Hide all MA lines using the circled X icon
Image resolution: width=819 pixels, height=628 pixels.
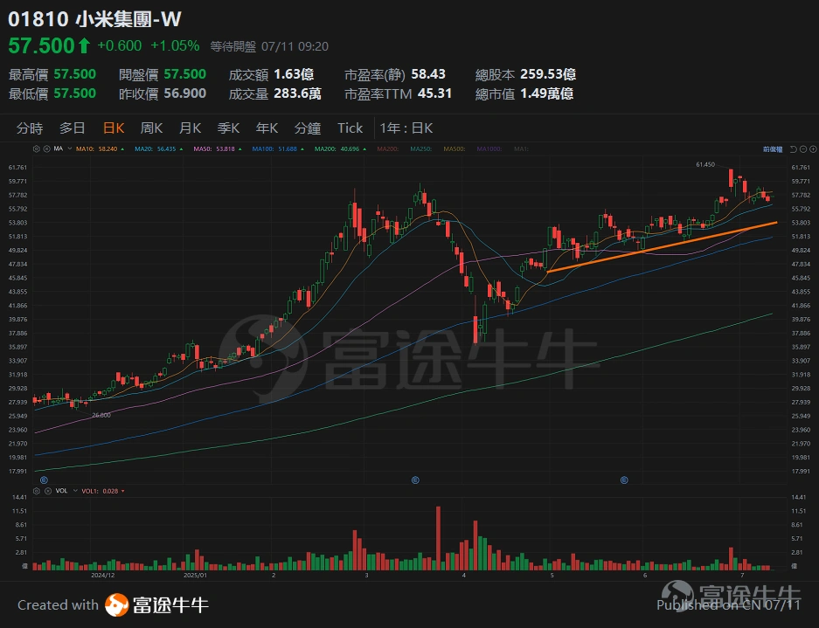click(x=47, y=148)
